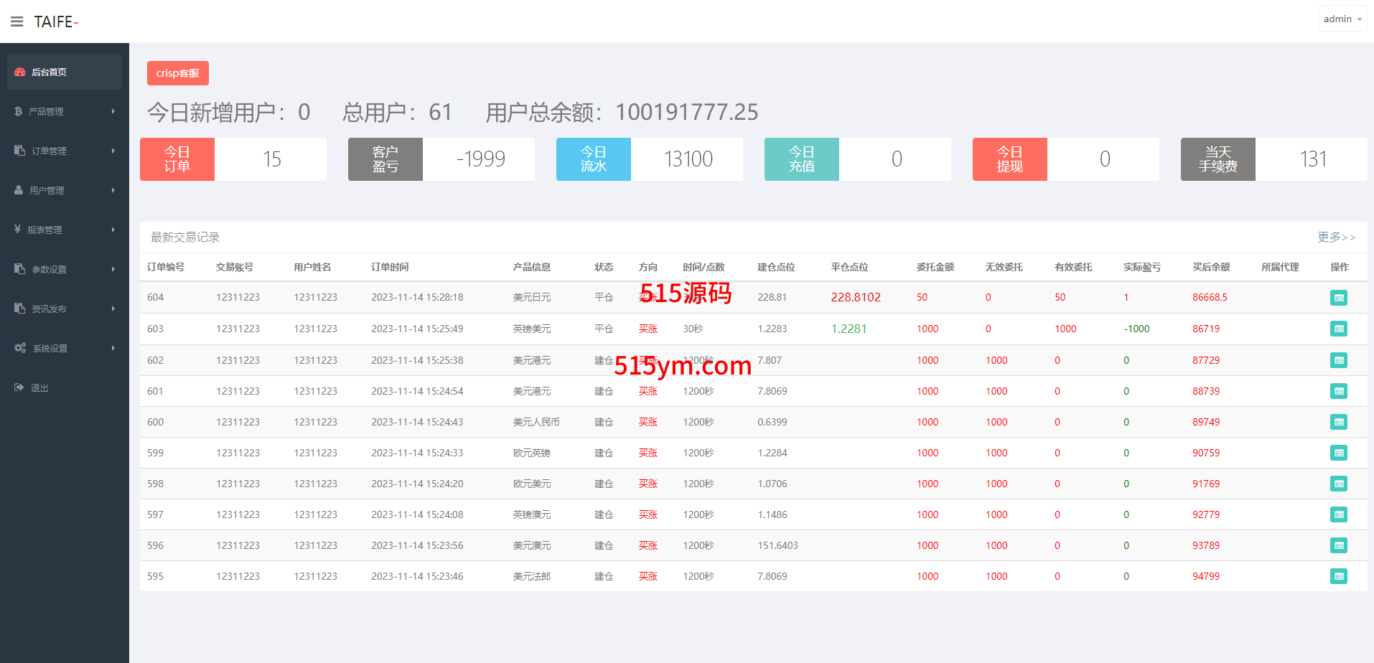The height and width of the screenshot is (663, 1374).
Task: Click the logout icon beside 退出
Action: 19,387
